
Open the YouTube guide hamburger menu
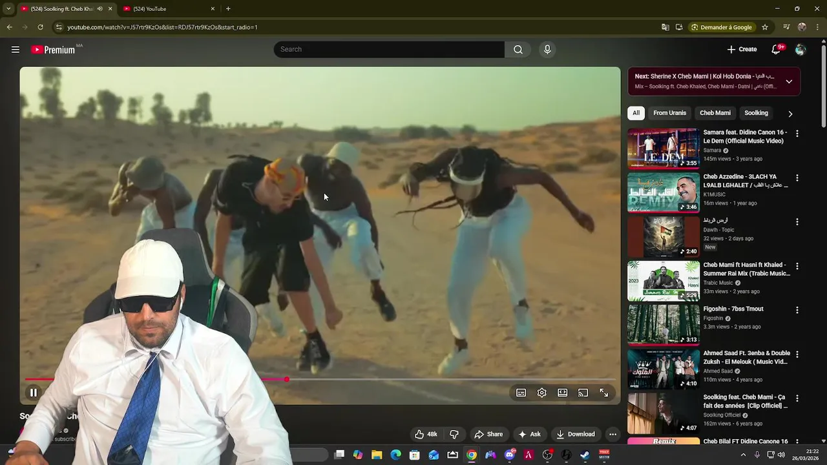pos(16,49)
